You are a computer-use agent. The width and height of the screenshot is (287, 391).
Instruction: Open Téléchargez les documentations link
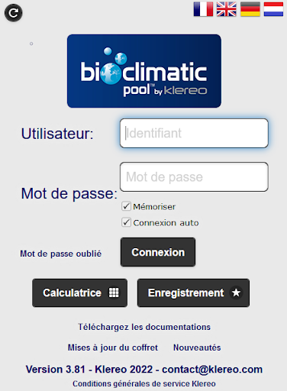pyautogui.click(x=144, y=327)
